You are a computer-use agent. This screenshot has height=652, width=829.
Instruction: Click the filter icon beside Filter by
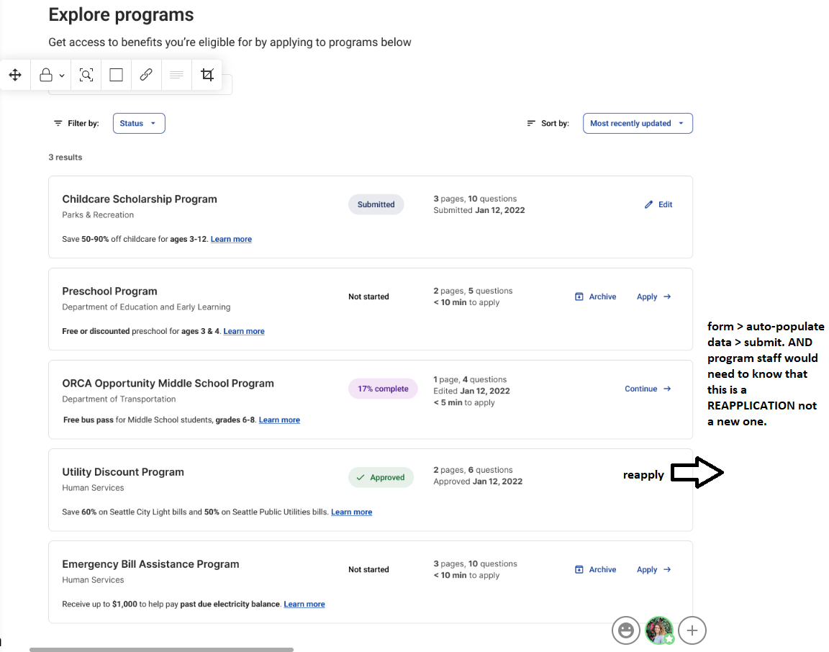point(58,123)
